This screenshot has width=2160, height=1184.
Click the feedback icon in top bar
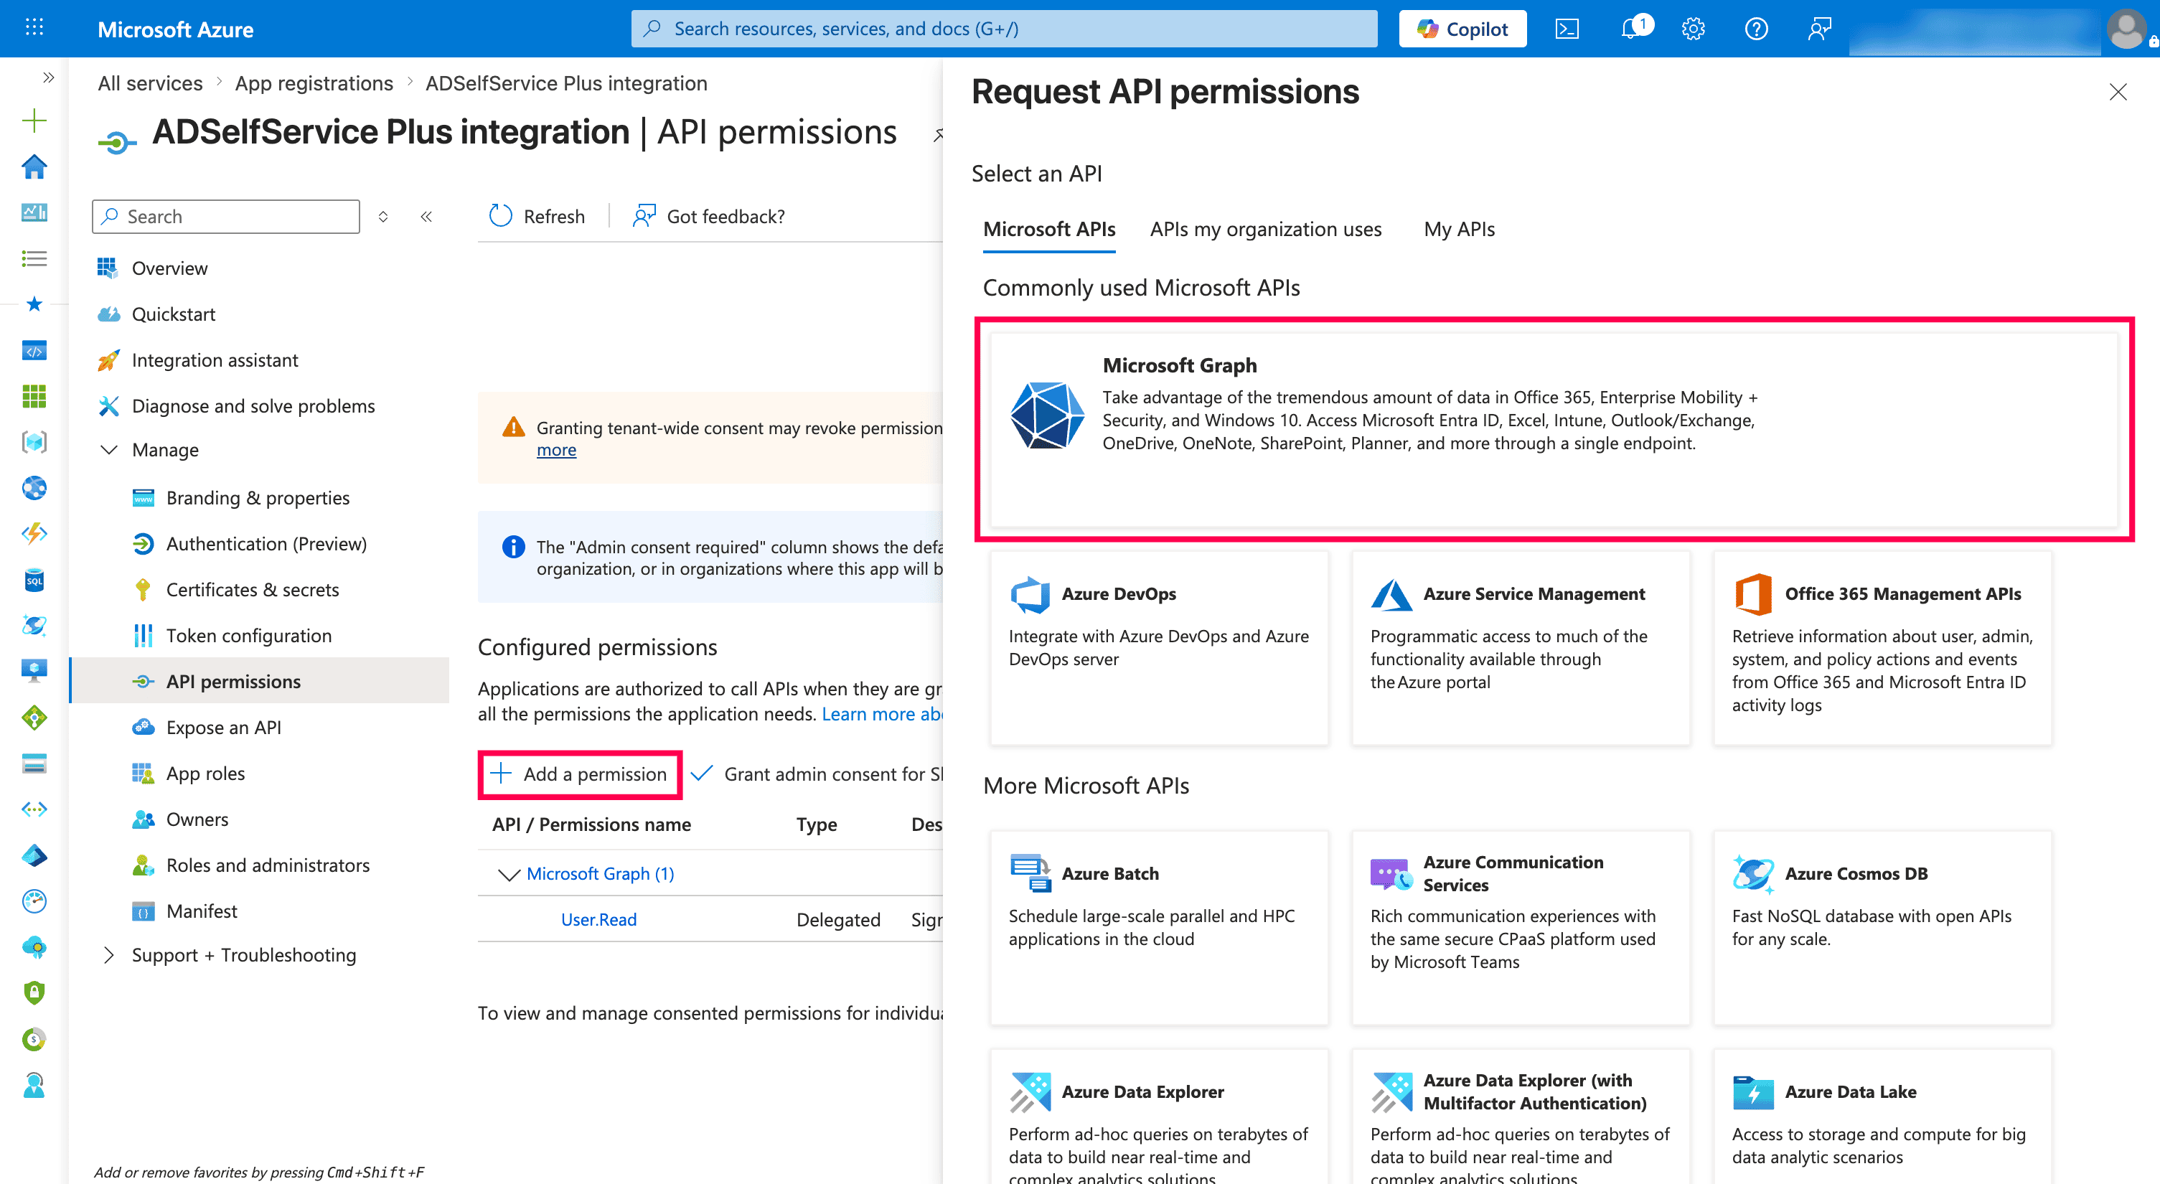[x=1818, y=29]
